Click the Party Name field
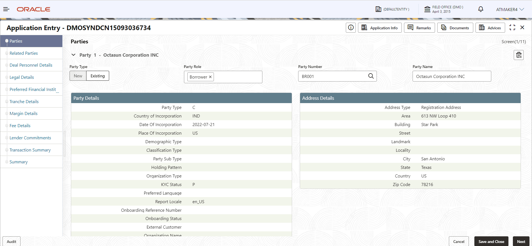 click(452, 76)
